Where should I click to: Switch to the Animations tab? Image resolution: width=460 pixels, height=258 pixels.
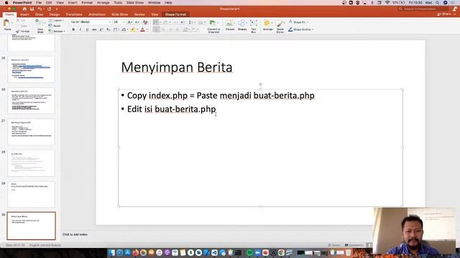(97, 14)
